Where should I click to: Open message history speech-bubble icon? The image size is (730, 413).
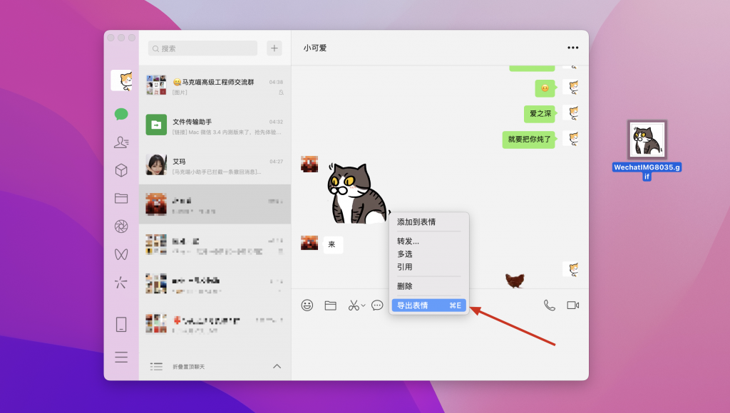(x=377, y=305)
